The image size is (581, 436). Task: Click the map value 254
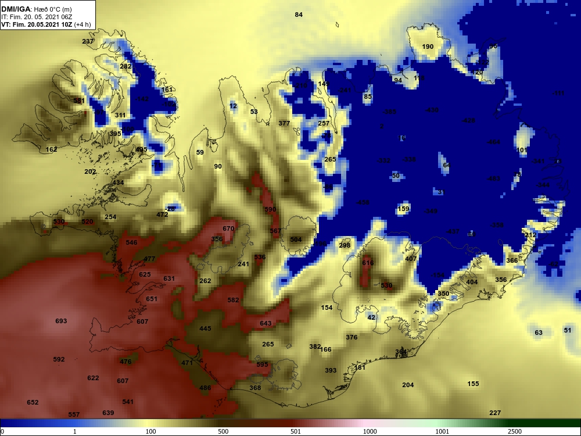[x=110, y=216]
